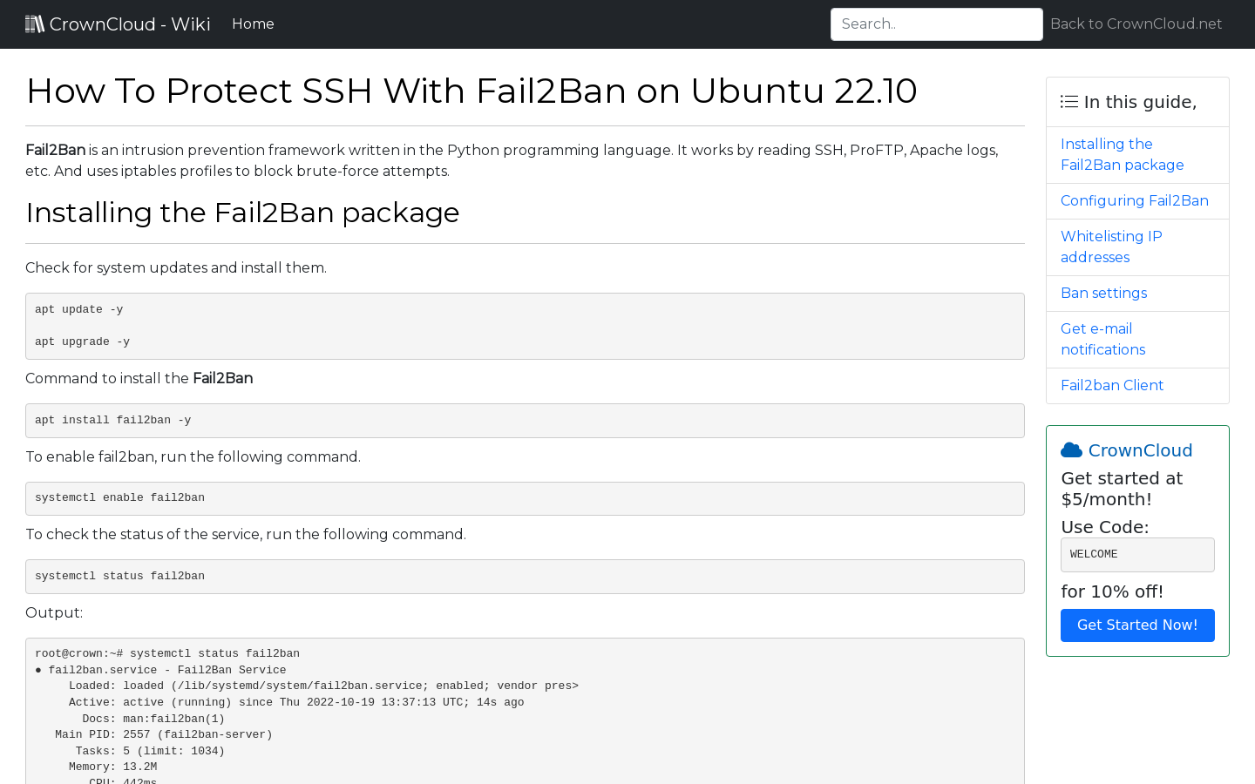Click the page title 'How To Protect SSH With Fail2Ban'

click(x=471, y=91)
